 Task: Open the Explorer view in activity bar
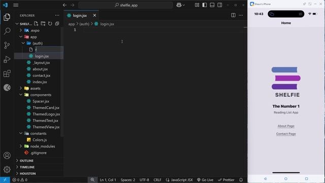(x=7, y=17)
